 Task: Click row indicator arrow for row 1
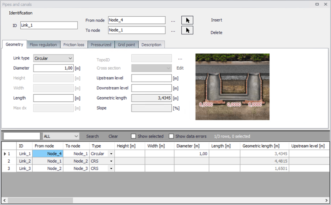(x=5, y=154)
